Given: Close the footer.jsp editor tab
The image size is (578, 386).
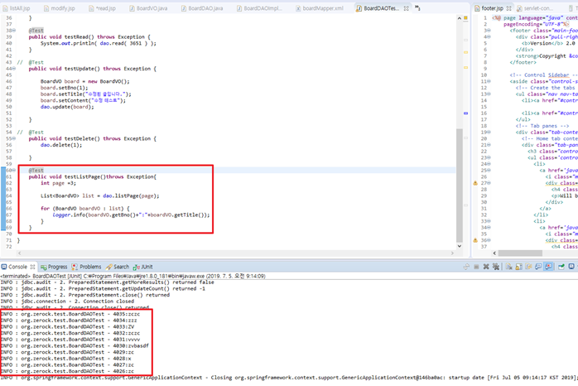Looking at the screenshot, I should click(508, 8).
